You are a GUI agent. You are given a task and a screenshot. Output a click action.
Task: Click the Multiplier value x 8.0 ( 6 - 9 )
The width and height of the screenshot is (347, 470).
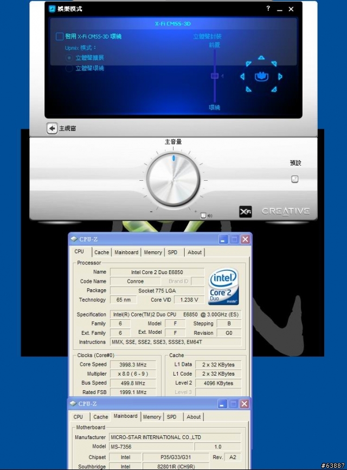[x=133, y=374]
